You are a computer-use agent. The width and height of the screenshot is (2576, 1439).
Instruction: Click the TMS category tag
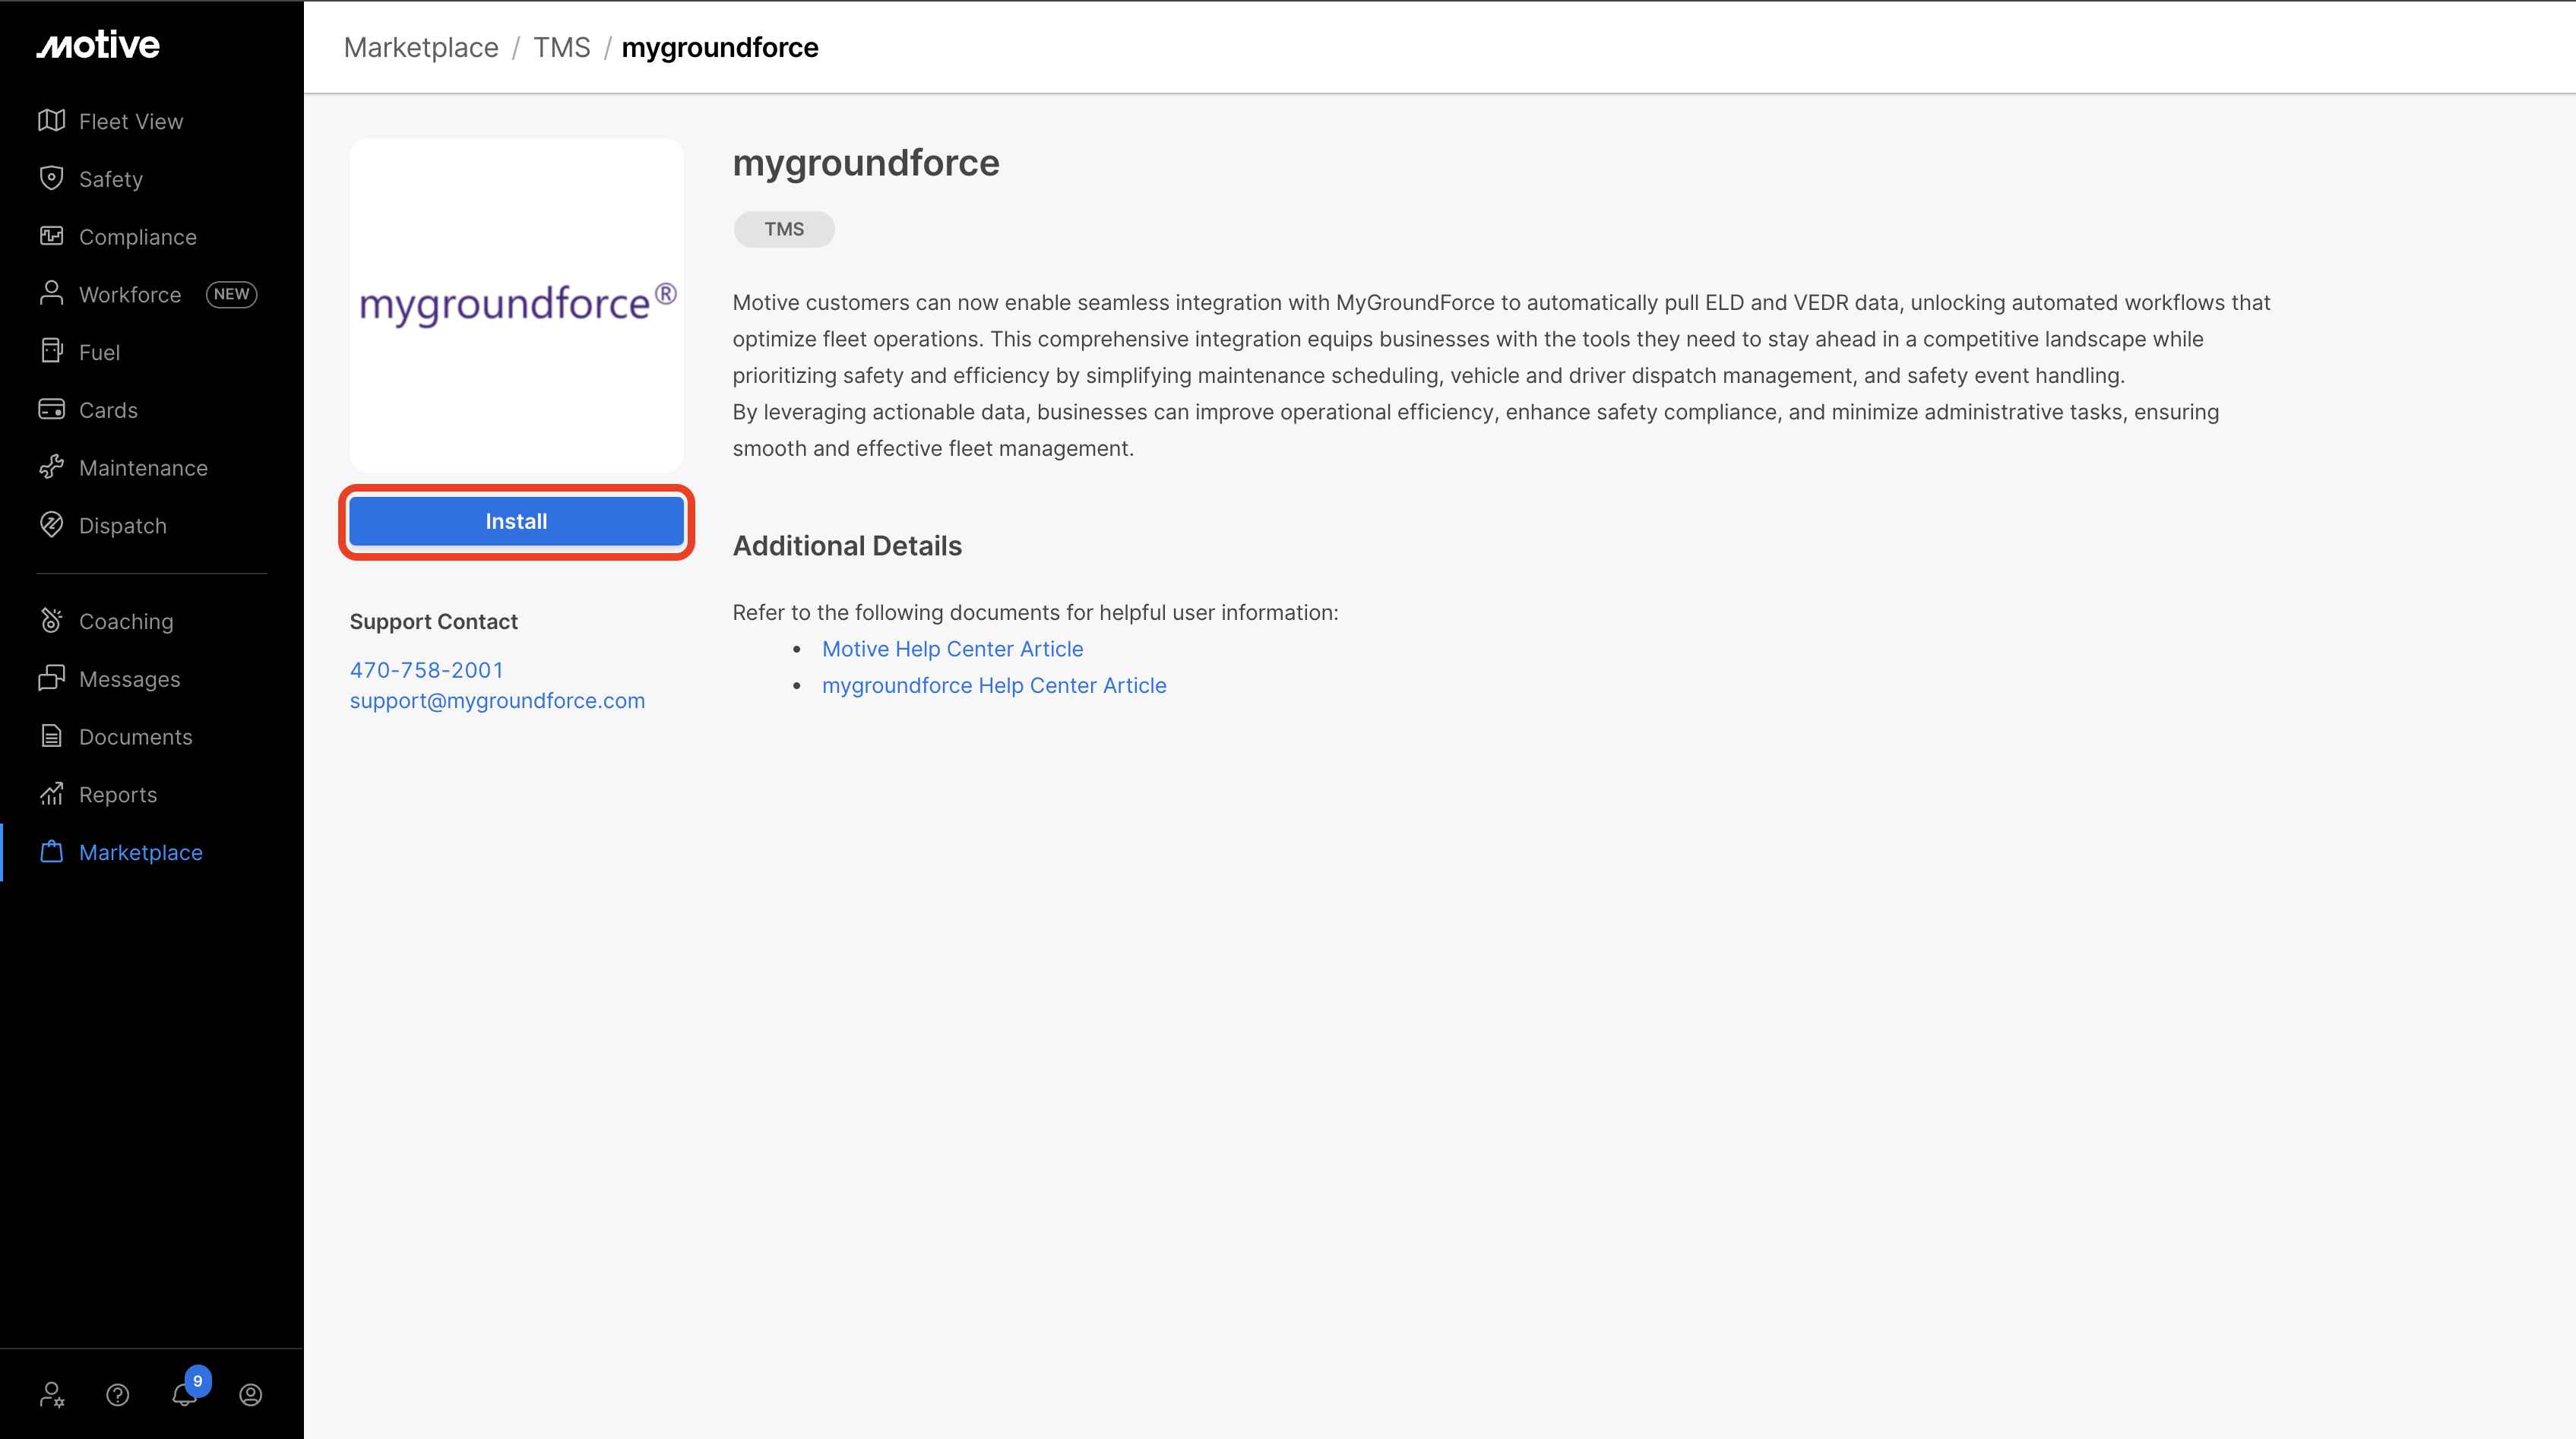coord(784,229)
